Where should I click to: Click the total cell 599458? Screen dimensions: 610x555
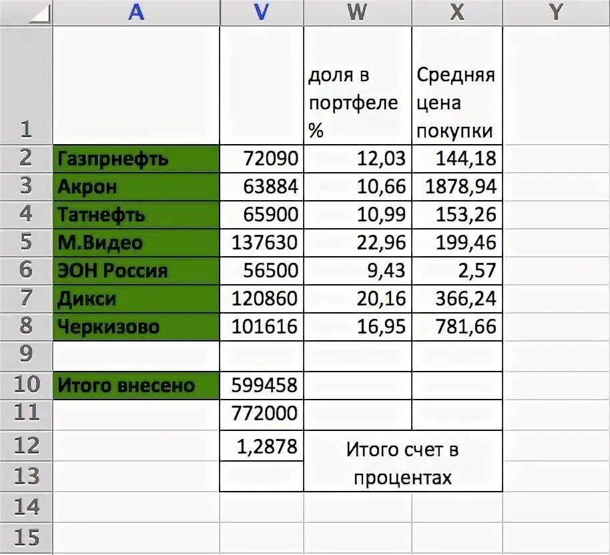click(262, 386)
